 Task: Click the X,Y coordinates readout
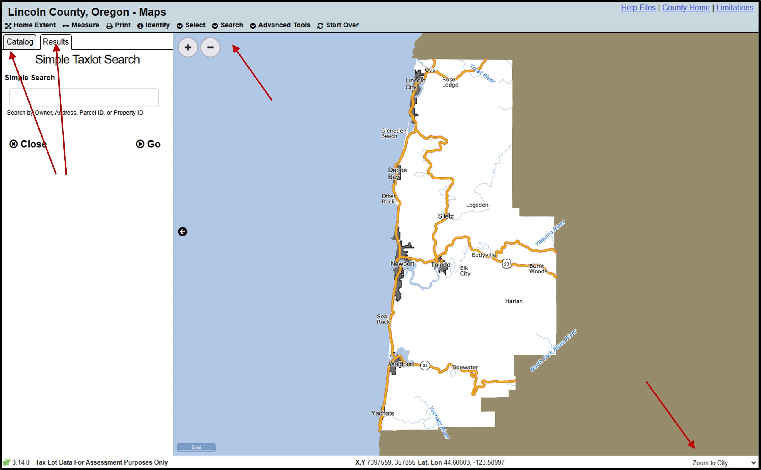tap(385, 462)
